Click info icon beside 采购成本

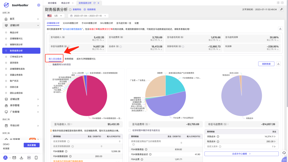coord(218,136)
